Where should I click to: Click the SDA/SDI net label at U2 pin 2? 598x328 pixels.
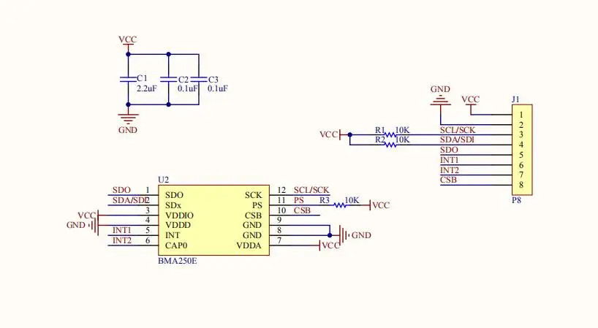pos(129,200)
